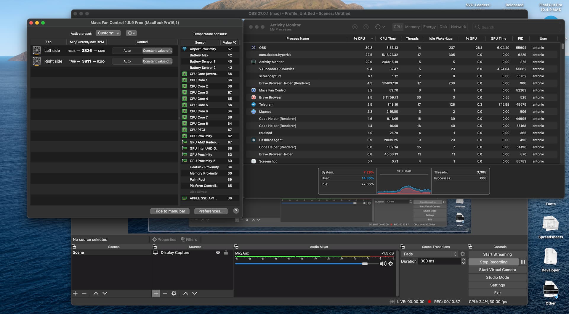The width and height of the screenshot is (569, 314).
Task: Click the Left side fan icon
Action: 37,51
